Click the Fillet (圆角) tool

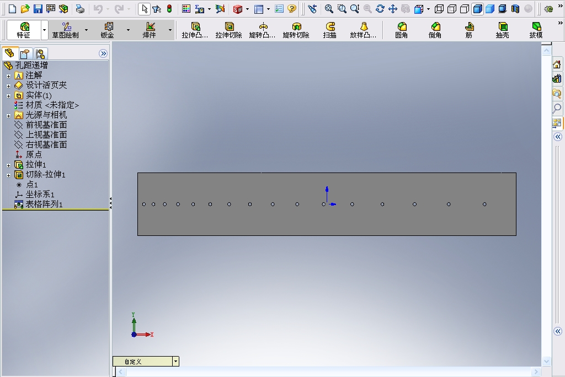point(402,30)
